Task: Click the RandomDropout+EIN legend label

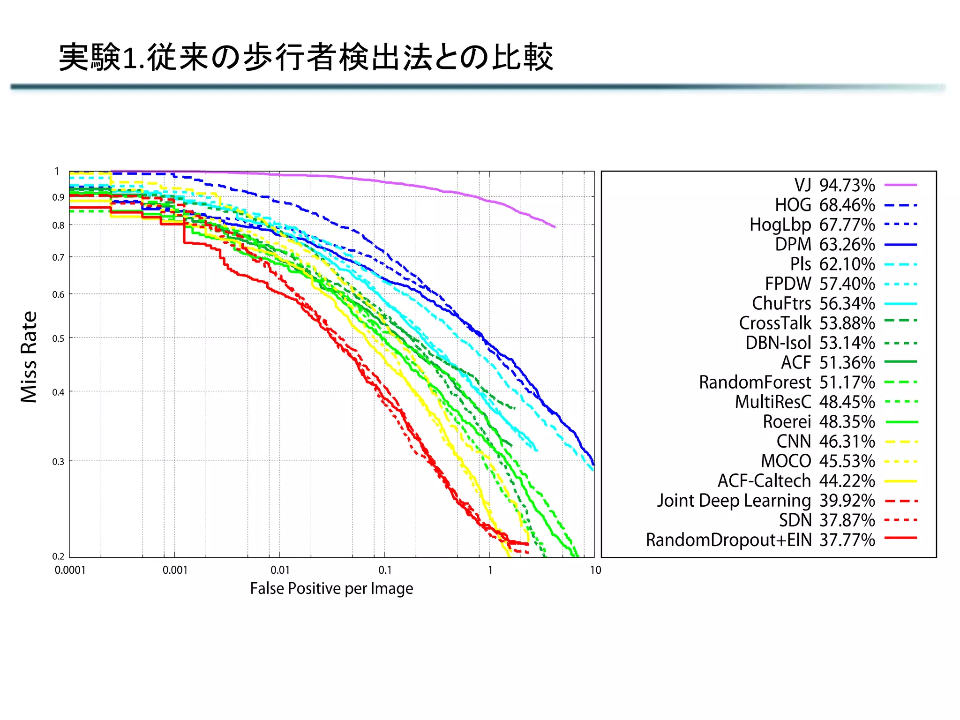Action: (728, 540)
